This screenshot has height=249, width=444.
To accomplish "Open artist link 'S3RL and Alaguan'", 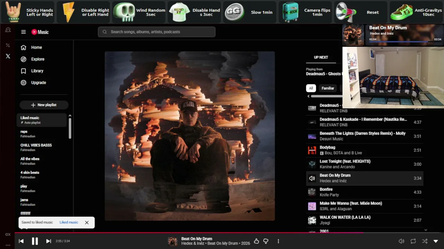I will pyautogui.click(x=336, y=209).
